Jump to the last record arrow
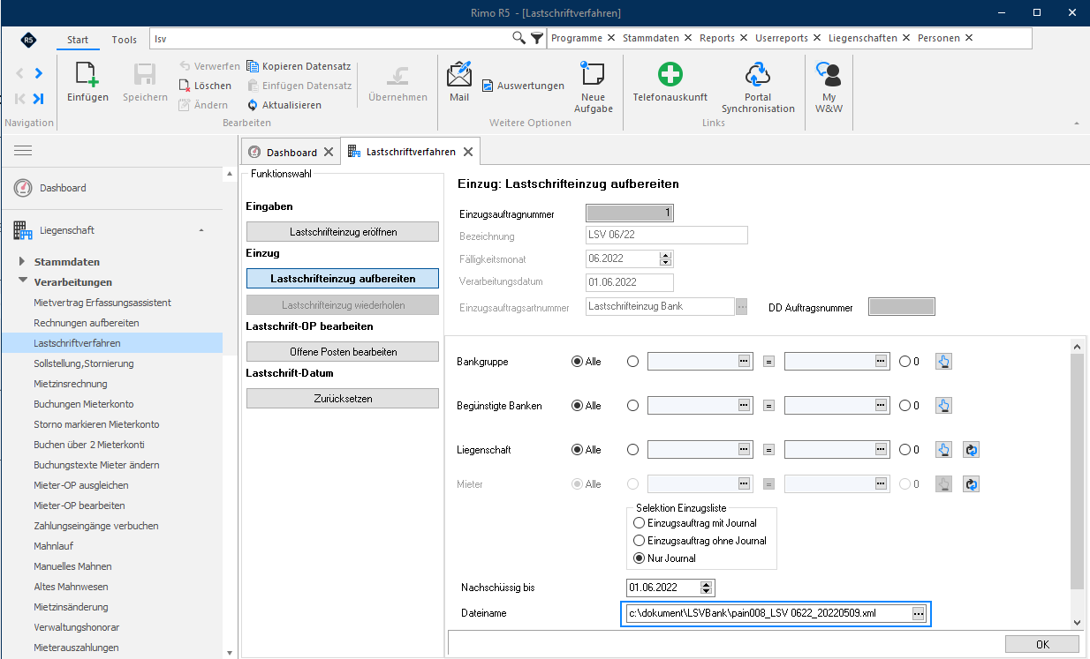Screen dimensions: 1090x659 [x=38, y=99]
